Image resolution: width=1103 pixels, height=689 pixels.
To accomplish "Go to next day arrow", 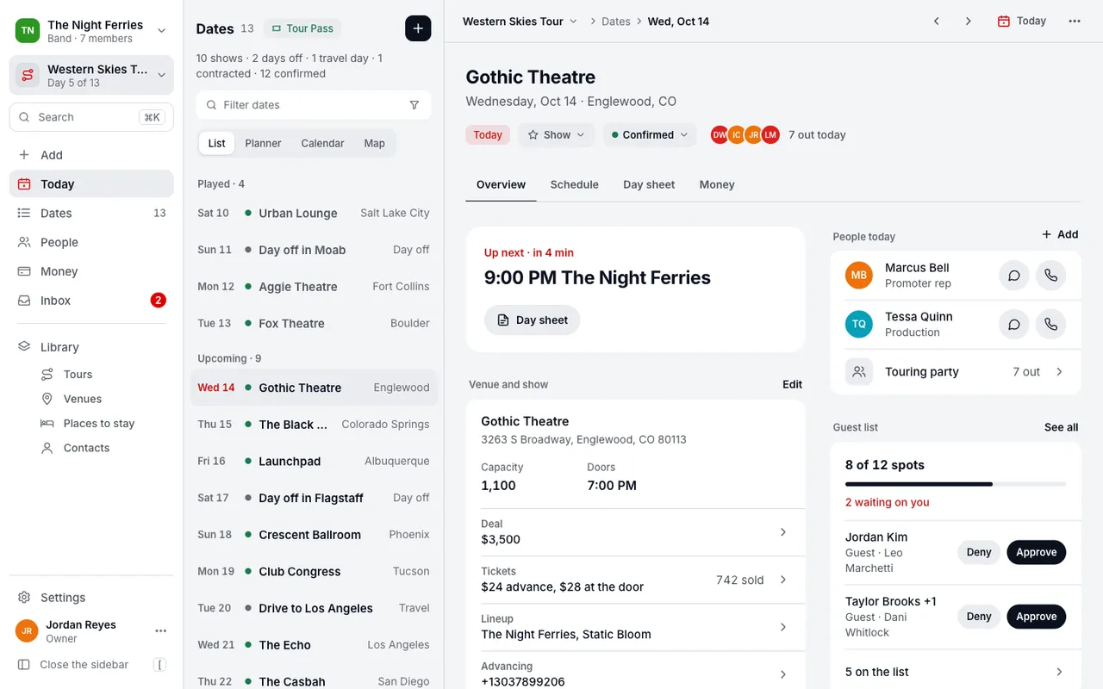I will pyautogui.click(x=969, y=22).
